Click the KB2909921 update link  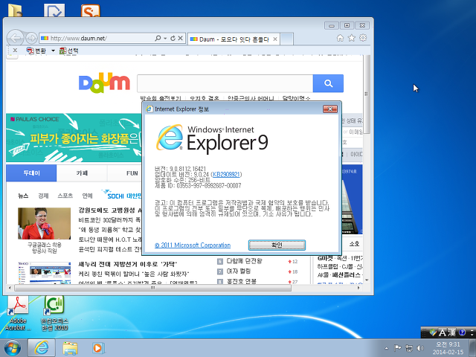[226, 174]
